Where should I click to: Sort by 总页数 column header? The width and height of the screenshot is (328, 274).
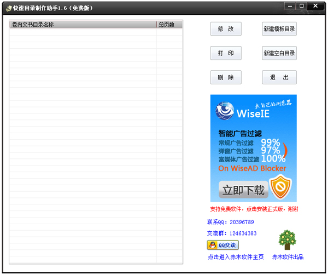pyautogui.click(x=169, y=24)
